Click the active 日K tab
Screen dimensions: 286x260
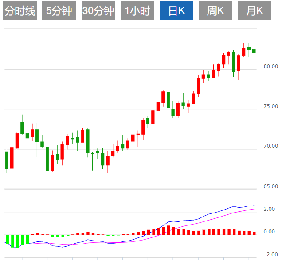point(176,11)
